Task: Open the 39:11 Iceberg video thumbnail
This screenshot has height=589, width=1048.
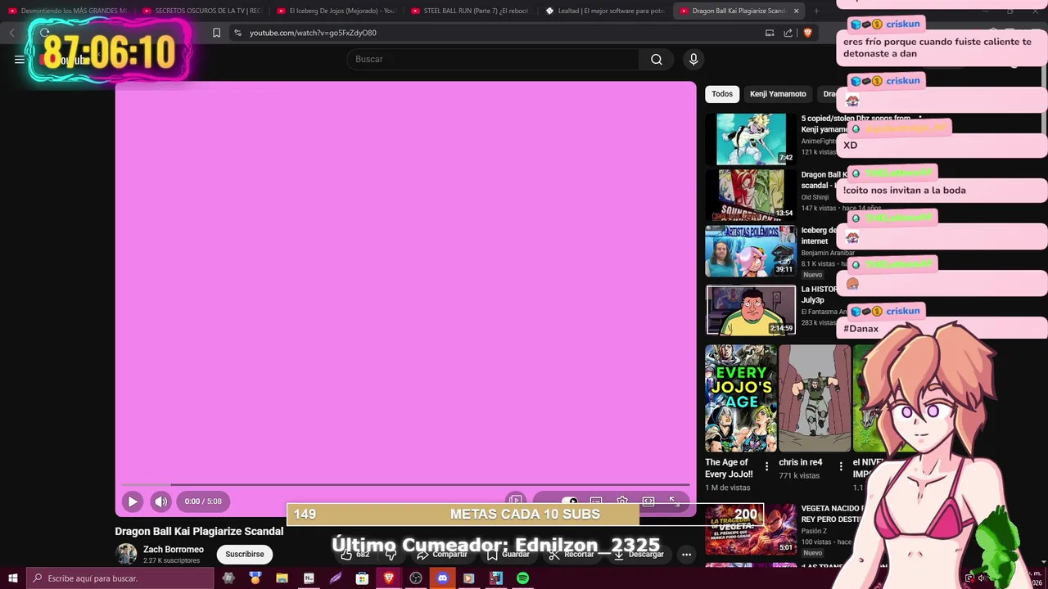Action: [751, 251]
